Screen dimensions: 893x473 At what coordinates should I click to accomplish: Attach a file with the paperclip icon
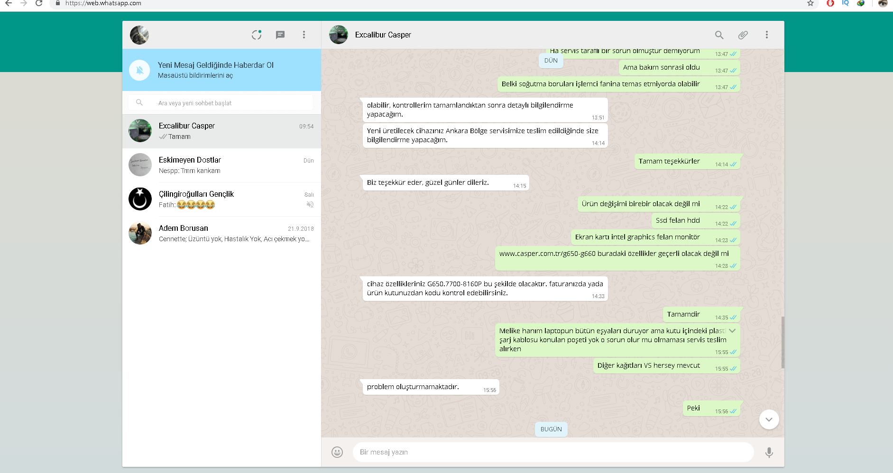coord(743,35)
